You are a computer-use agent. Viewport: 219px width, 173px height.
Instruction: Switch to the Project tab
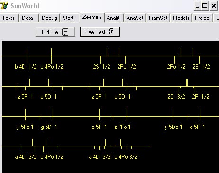pos(203,18)
